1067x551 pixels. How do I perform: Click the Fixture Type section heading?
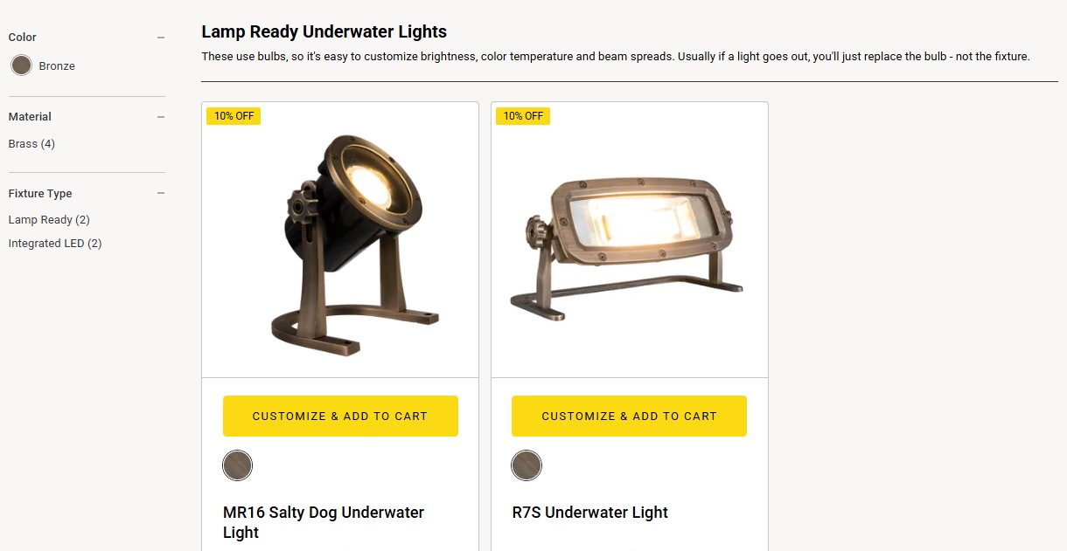[x=40, y=194]
